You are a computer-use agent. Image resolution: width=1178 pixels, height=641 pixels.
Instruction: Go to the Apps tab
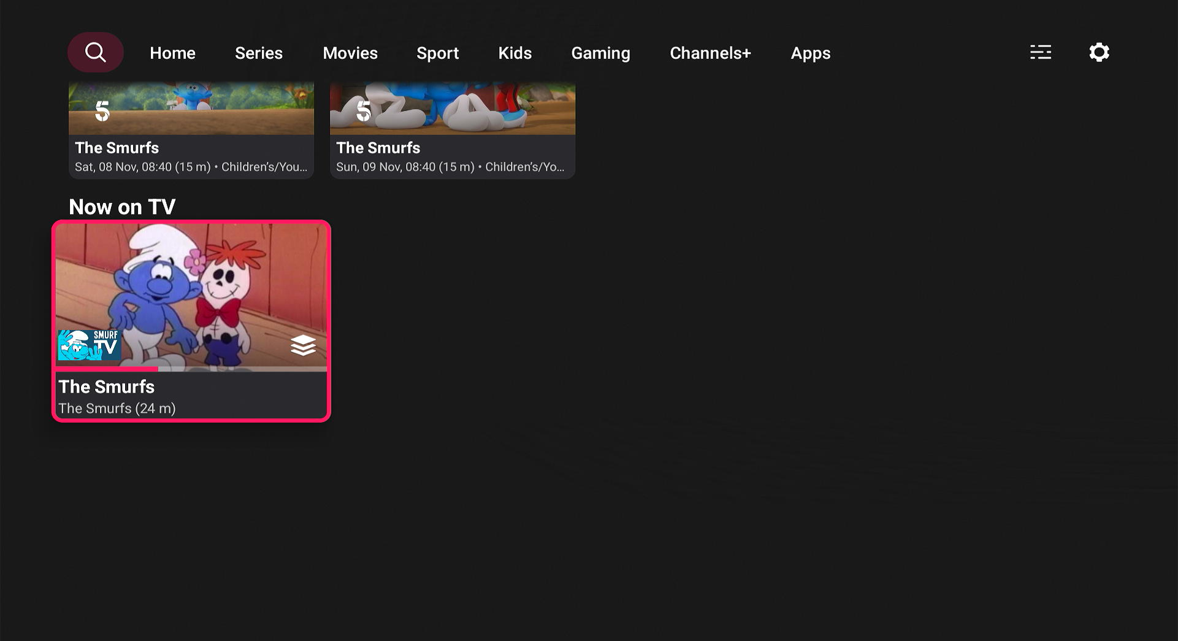pyautogui.click(x=810, y=53)
